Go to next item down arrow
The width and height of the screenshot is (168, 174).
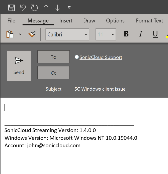click(57, 8)
